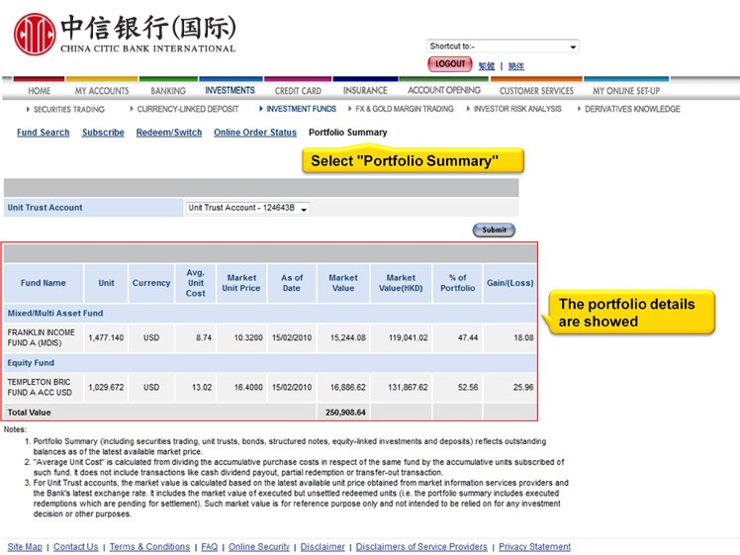
Task: Open the ACCOUNT OPENING menu
Action: (444, 90)
